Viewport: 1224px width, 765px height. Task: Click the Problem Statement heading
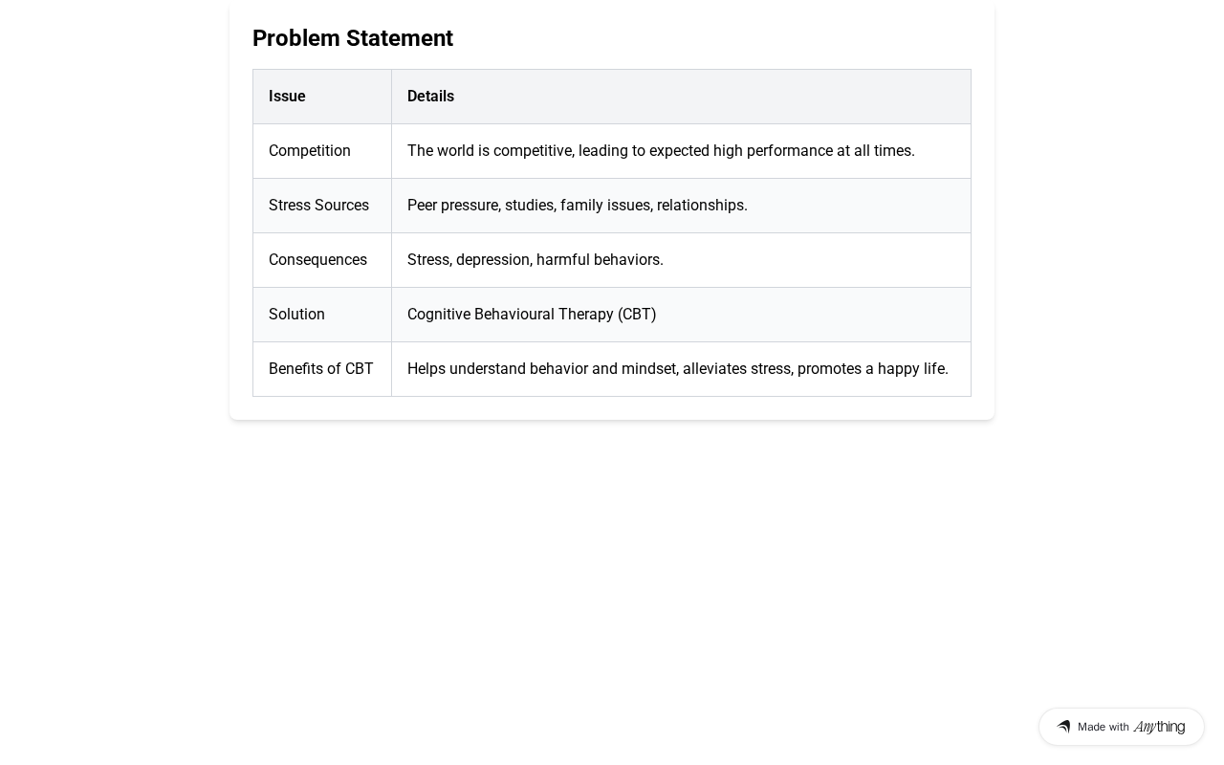(x=353, y=38)
